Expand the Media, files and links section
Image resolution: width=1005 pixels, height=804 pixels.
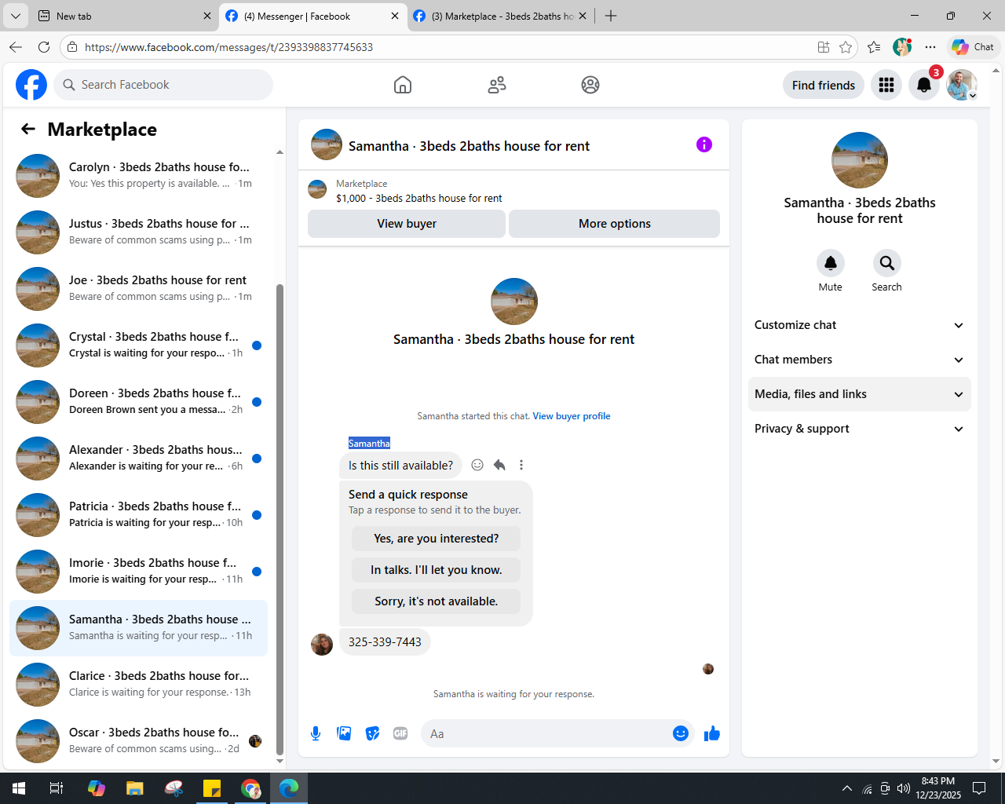tap(859, 394)
